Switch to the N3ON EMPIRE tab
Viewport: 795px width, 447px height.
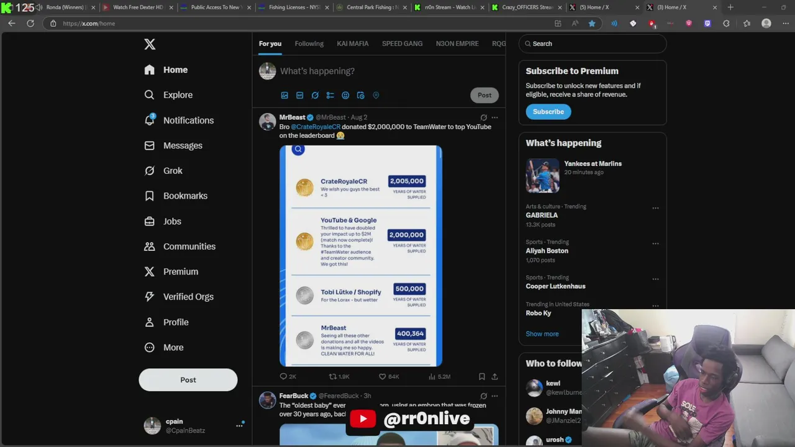click(457, 43)
